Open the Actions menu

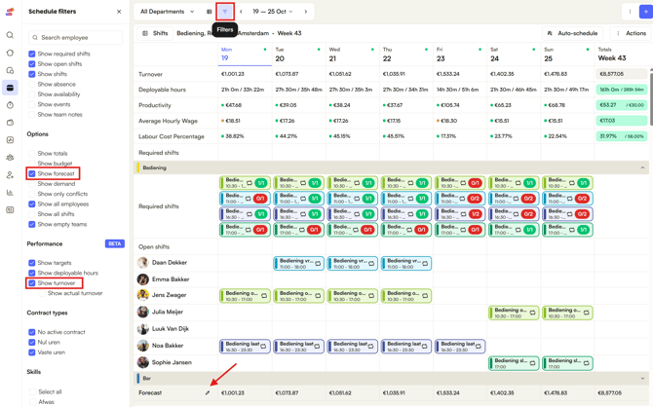[x=631, y=33]
